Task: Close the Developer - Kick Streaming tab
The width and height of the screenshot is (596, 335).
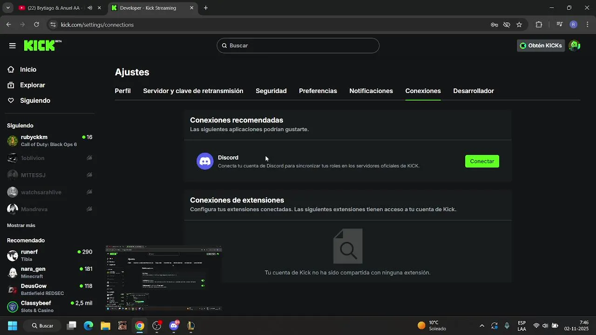Action: pos(192,8)
